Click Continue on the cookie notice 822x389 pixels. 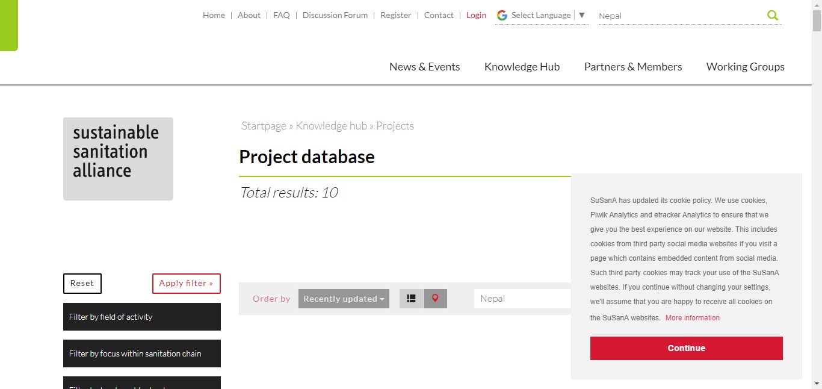click(x=687, y=348)
